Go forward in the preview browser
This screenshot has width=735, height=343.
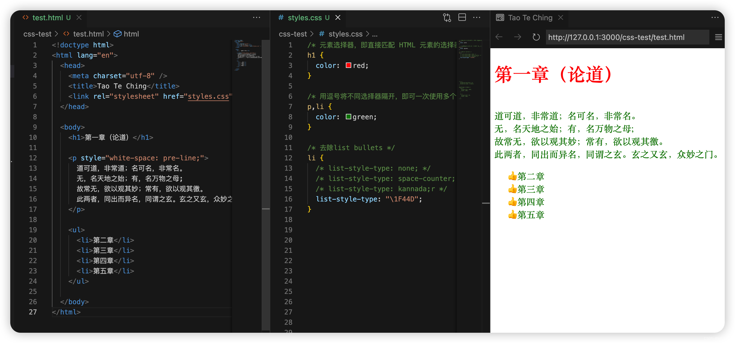(x=517, y=37)
